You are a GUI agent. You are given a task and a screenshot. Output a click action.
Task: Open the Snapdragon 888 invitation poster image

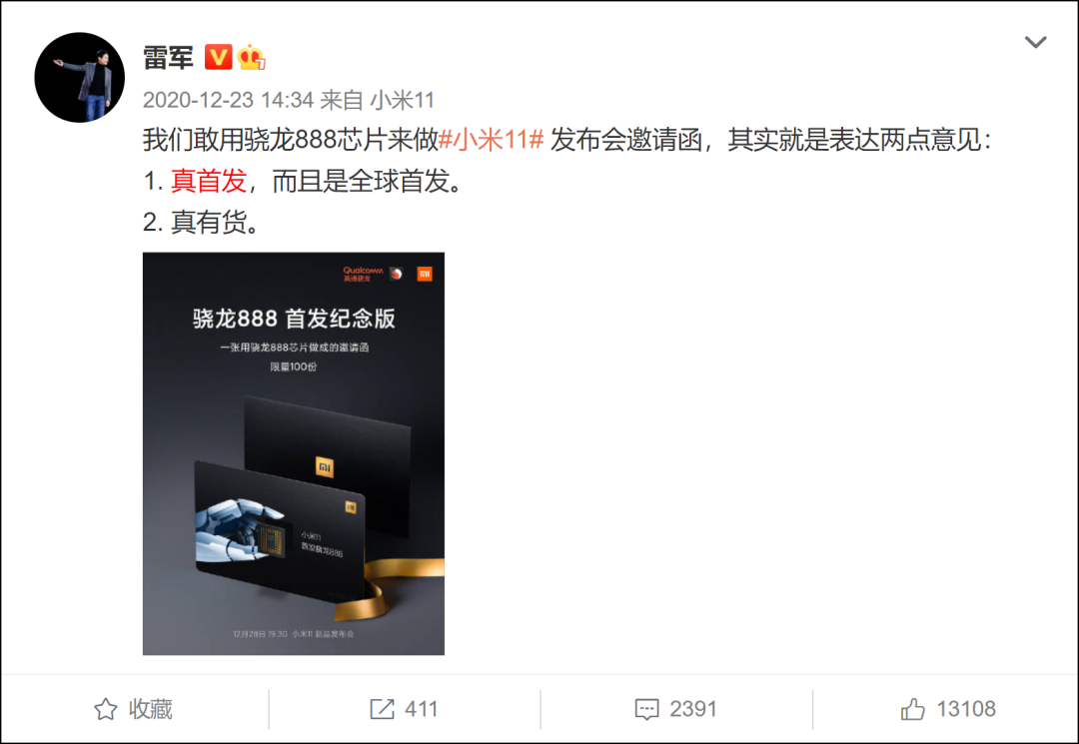tap(294, 453)
